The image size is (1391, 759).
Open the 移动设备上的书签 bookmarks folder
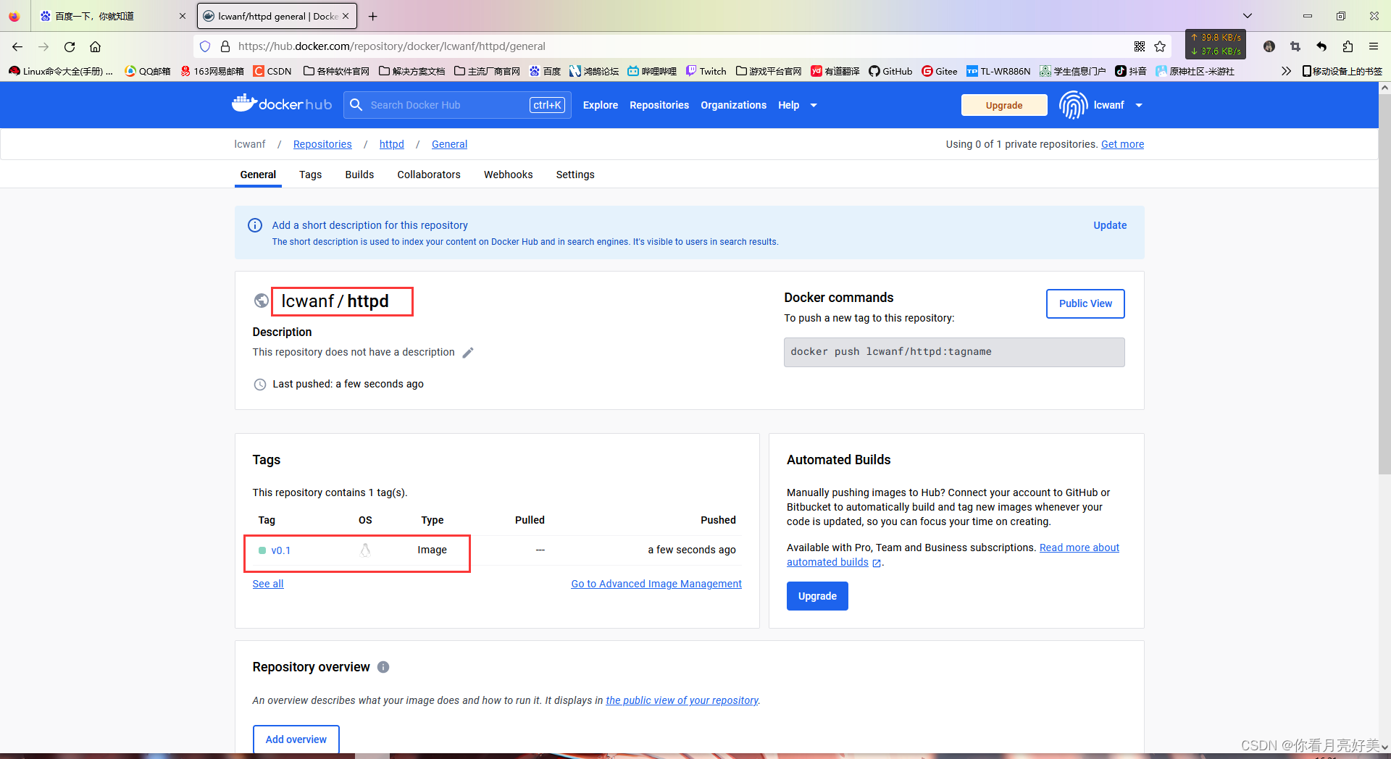[1342, 71]
